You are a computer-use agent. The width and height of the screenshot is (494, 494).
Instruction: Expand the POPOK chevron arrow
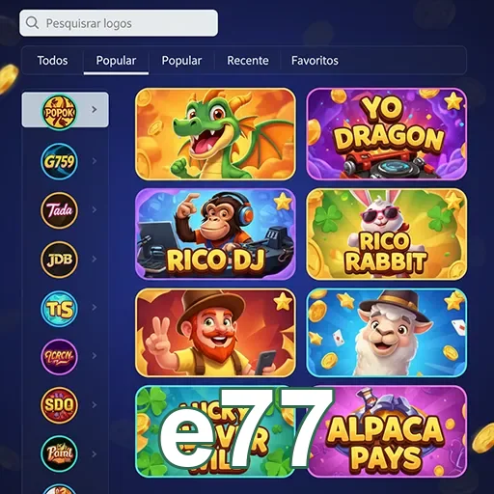point(95,110)
